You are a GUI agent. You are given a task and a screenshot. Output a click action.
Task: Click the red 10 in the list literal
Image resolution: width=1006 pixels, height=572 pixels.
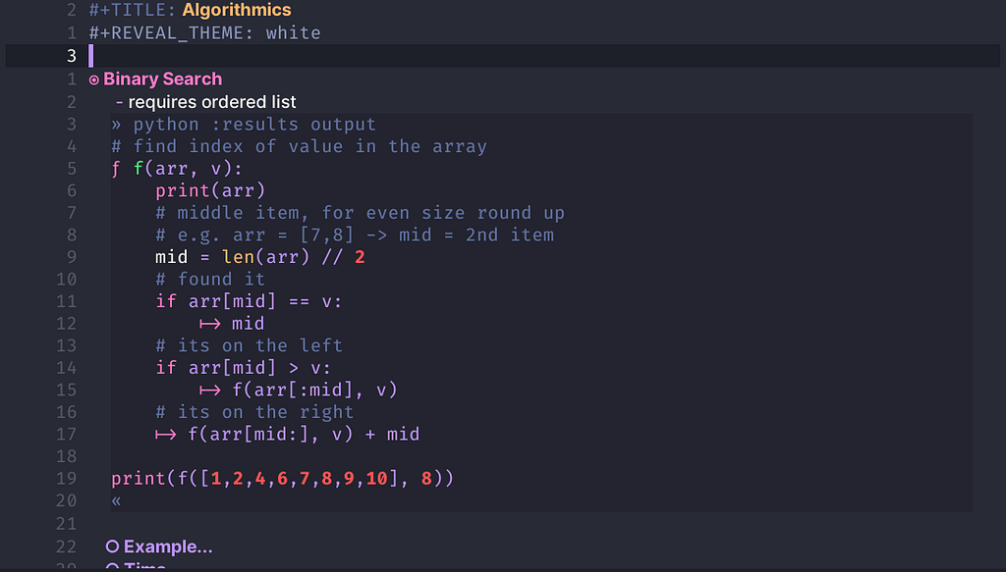click(x=377, y=478)
